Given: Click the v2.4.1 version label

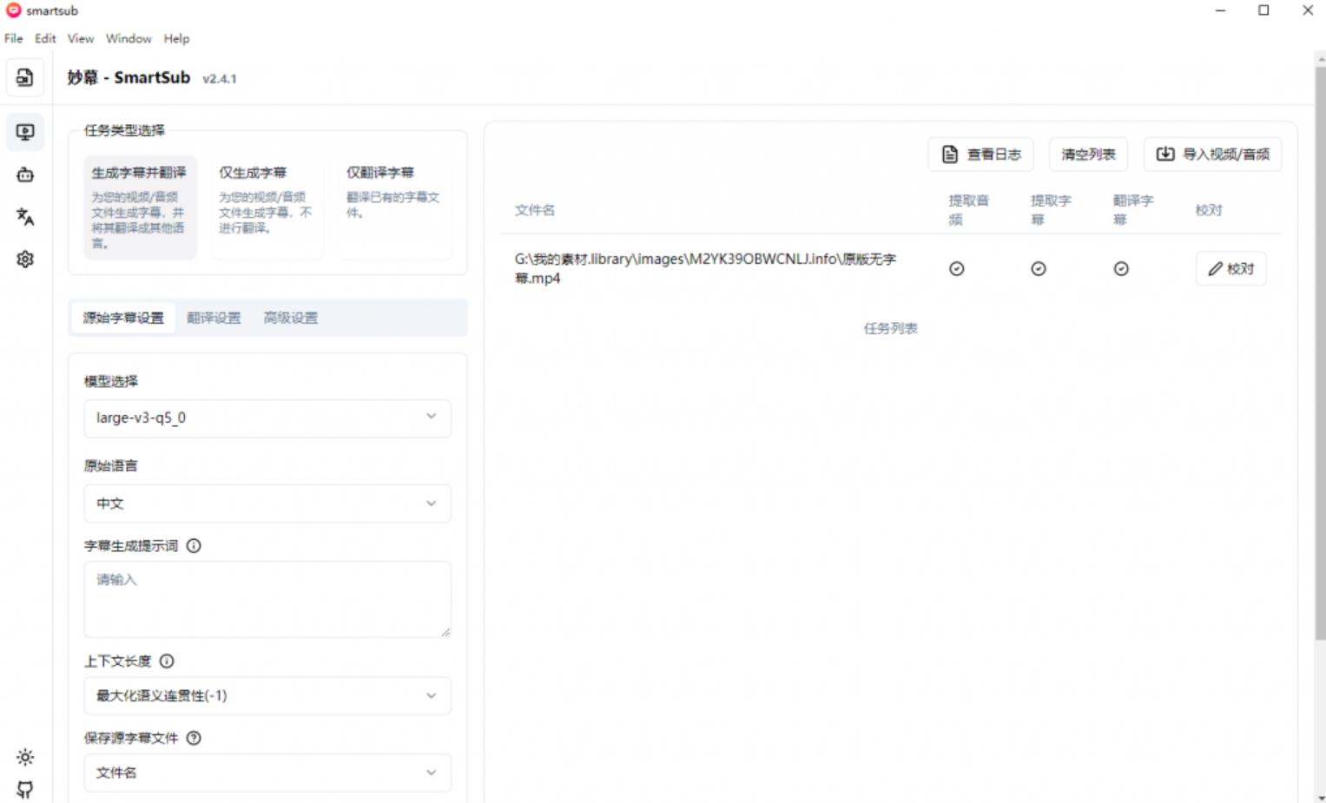Looking at the screenshot, I should (x=220, y=79).
